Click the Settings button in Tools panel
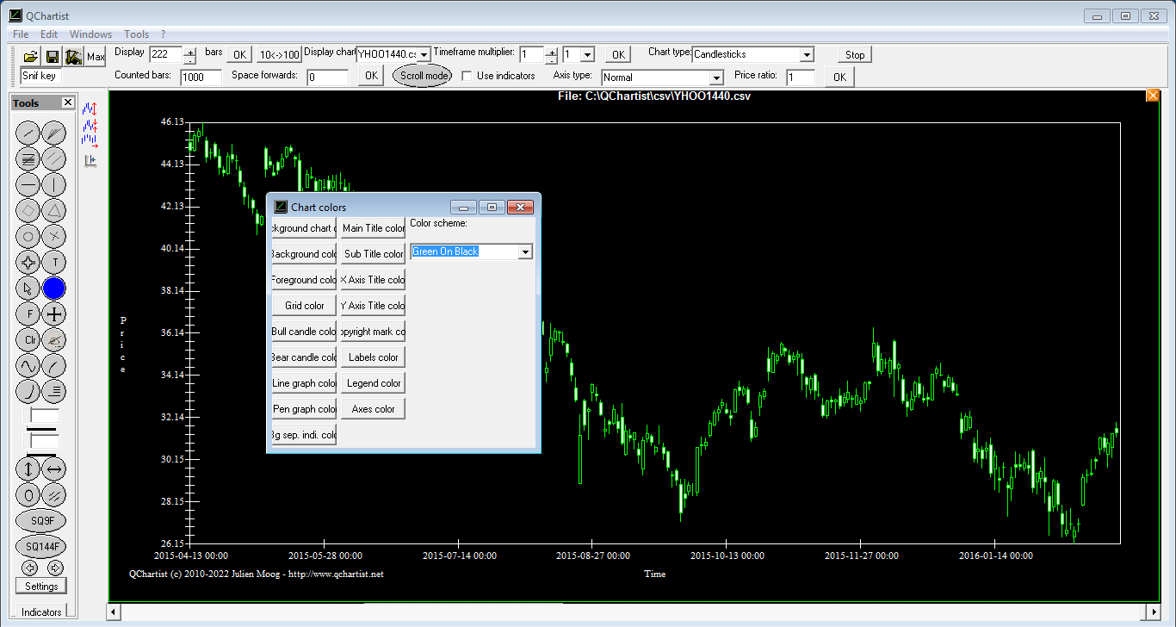 (x=41, y=587)
